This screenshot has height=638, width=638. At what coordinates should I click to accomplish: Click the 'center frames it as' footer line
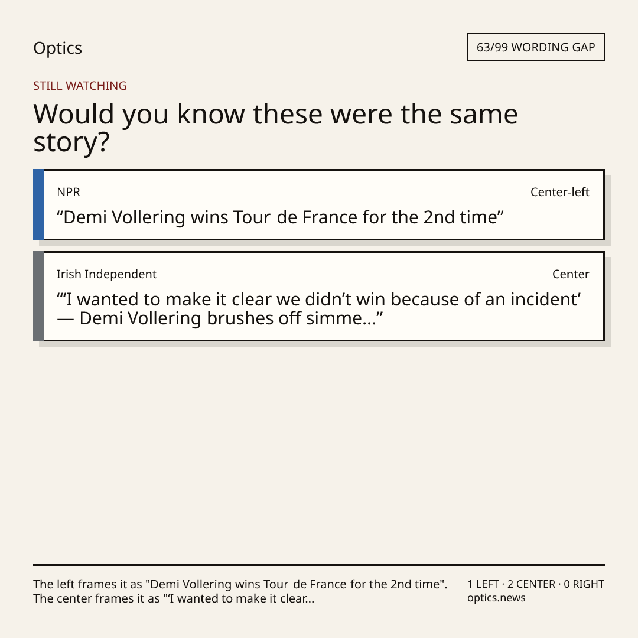(174, 598)
